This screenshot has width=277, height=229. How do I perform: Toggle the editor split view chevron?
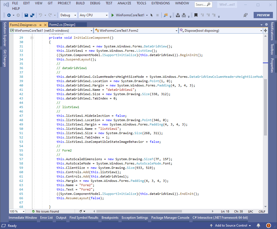click(265, 31)
